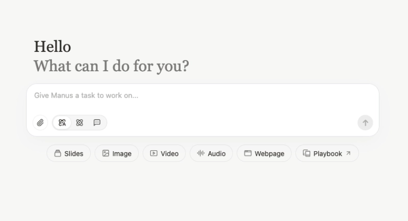Click the stacked pages icon beside Playbook
The image size is (408, 221).
[307, 153]
